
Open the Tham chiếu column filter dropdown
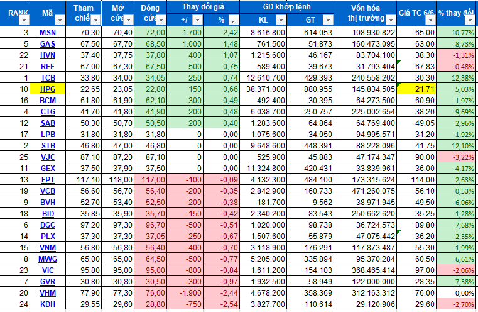pyautogui.click(x=95, y=21)
